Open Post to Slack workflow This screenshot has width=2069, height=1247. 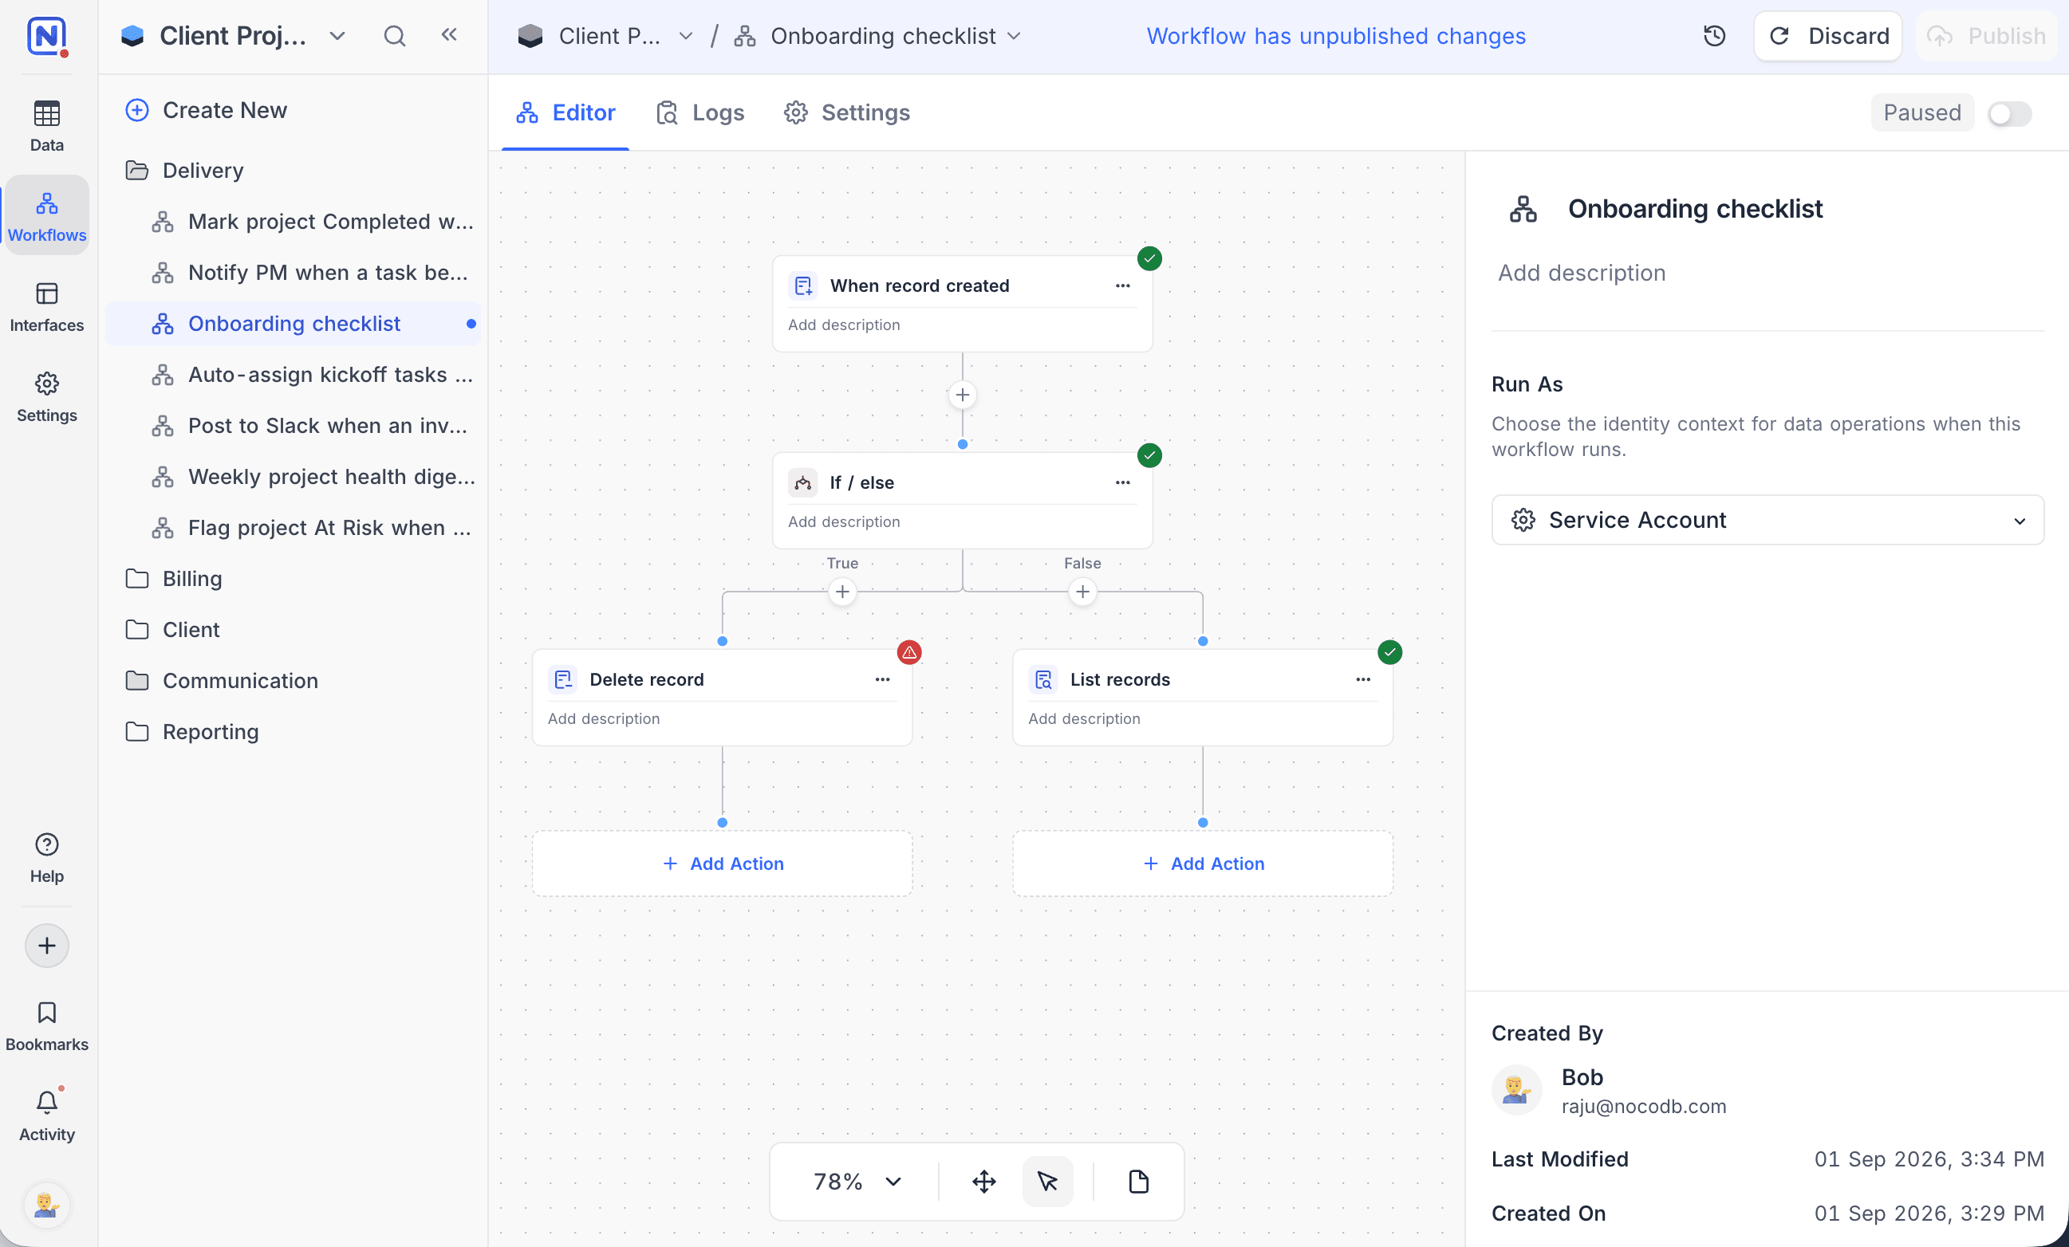point(294,426)
